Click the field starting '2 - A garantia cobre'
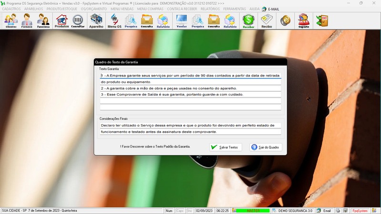 click(190, 88)
